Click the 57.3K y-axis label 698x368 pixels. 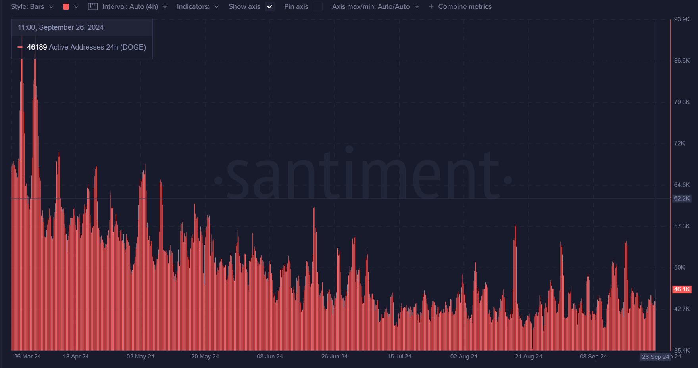coord(682,226)
